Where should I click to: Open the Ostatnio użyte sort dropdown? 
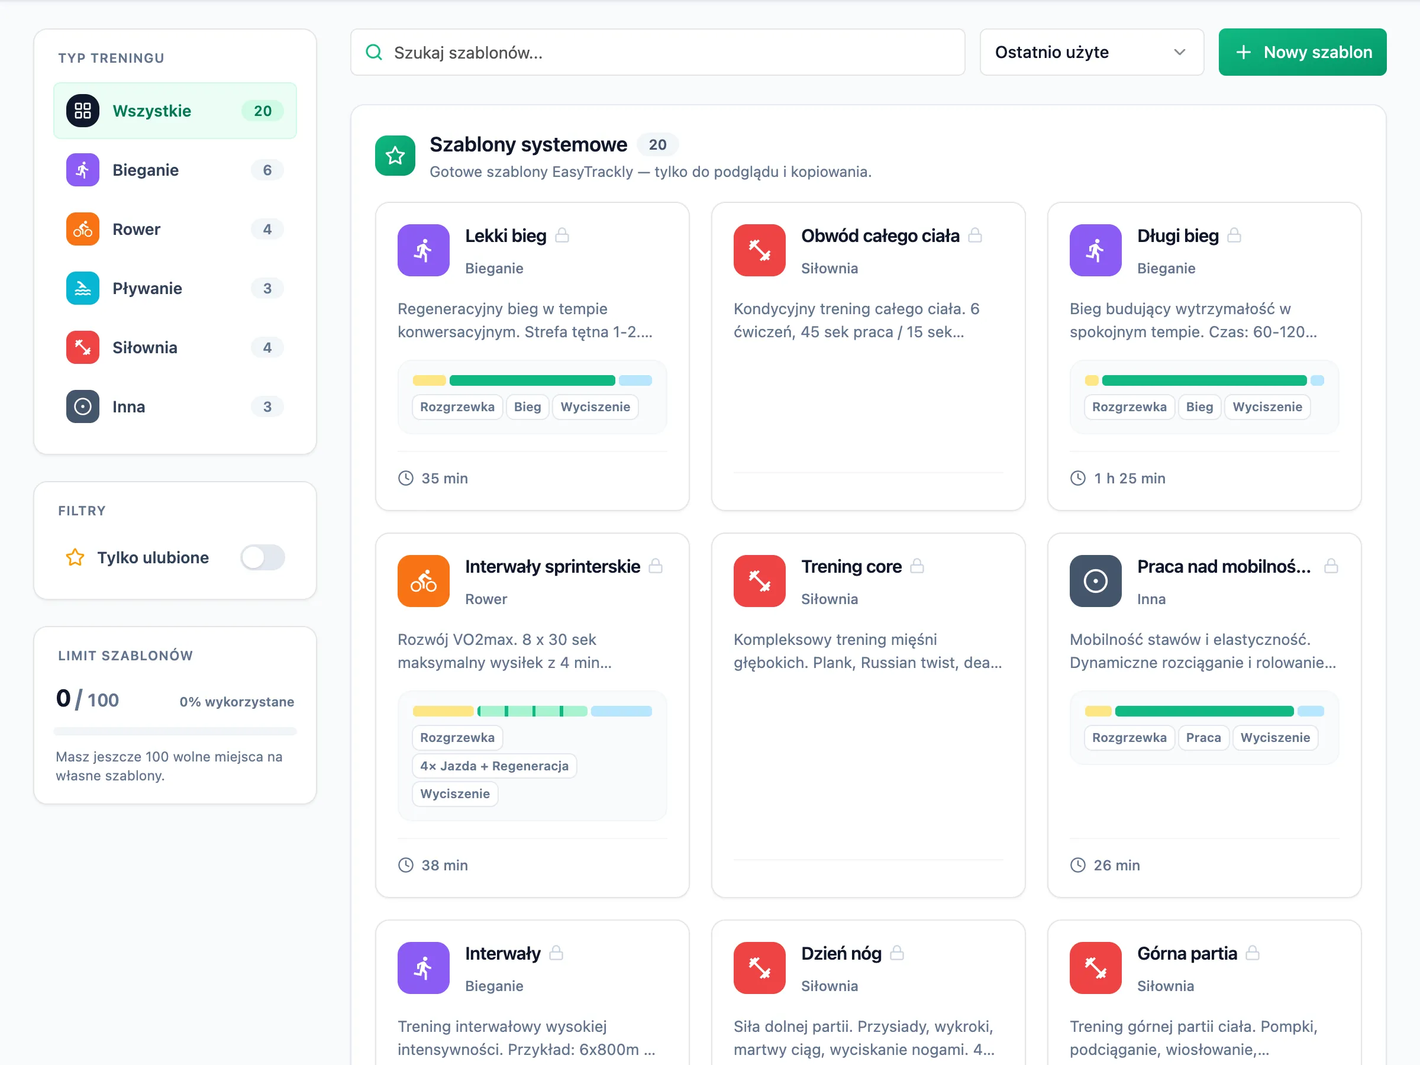pyautogui.click(x=1091, y=52)
